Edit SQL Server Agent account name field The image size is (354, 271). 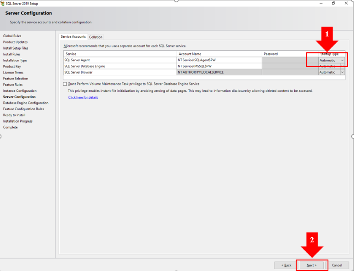tap(219, 60)
